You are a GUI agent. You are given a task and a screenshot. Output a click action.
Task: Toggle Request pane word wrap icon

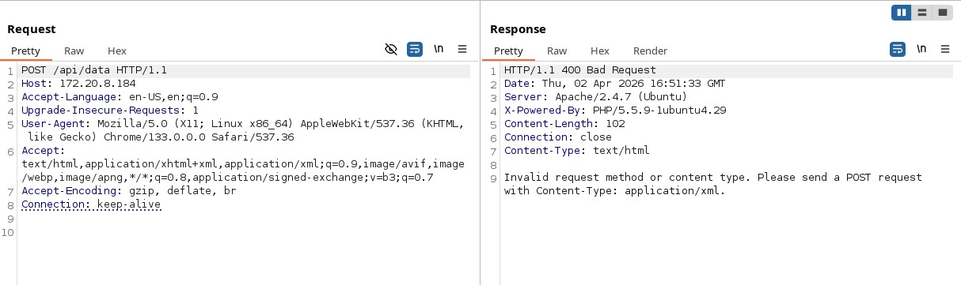pyautogui.click(x=415, y=49)
